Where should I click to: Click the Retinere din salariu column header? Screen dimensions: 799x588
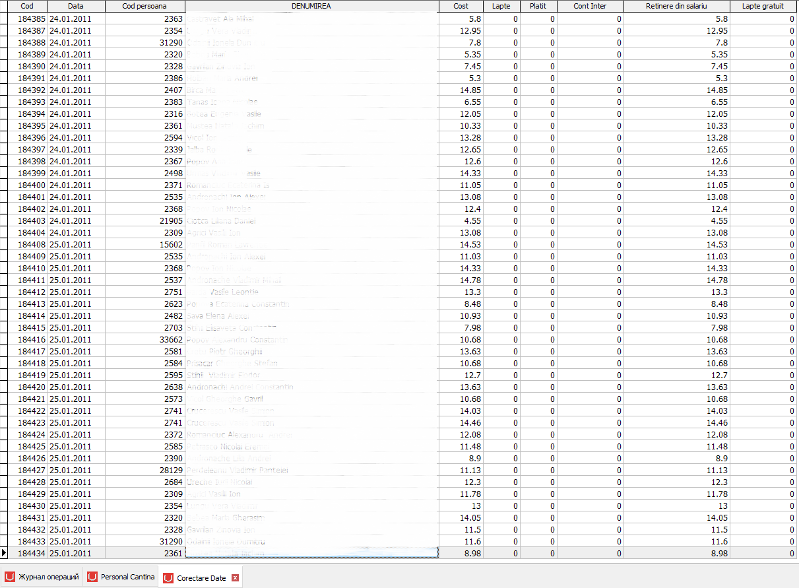[x=676, y=6]
